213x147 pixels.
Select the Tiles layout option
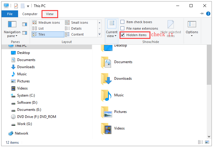[x=48, y=34]
